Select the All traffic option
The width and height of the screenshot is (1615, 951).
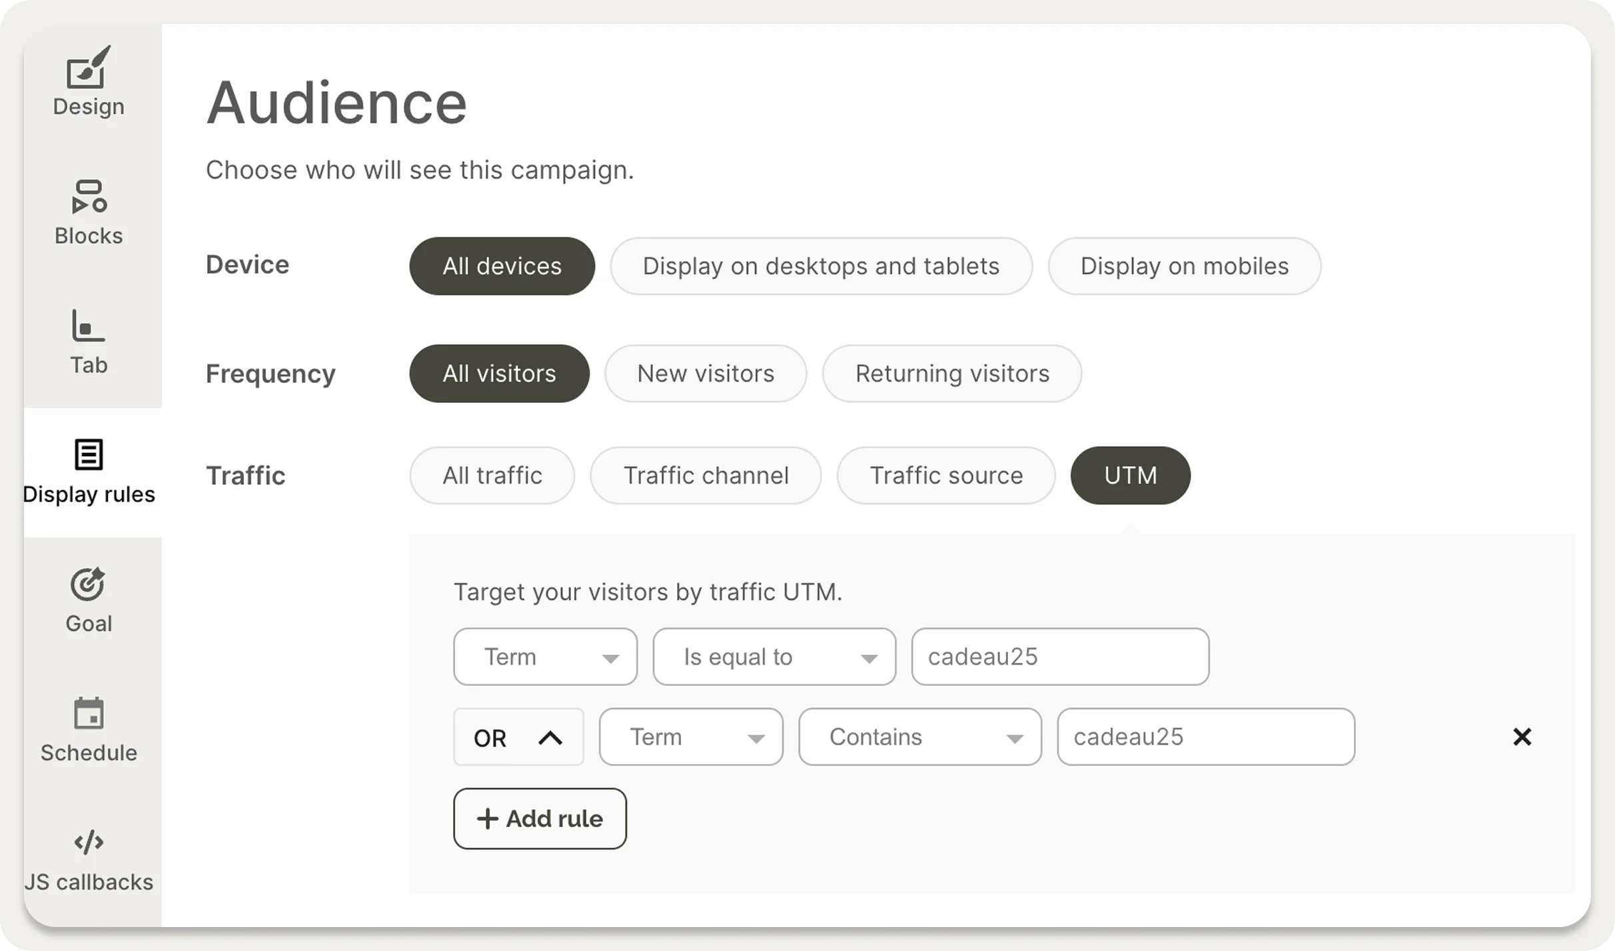click(492, 475)
